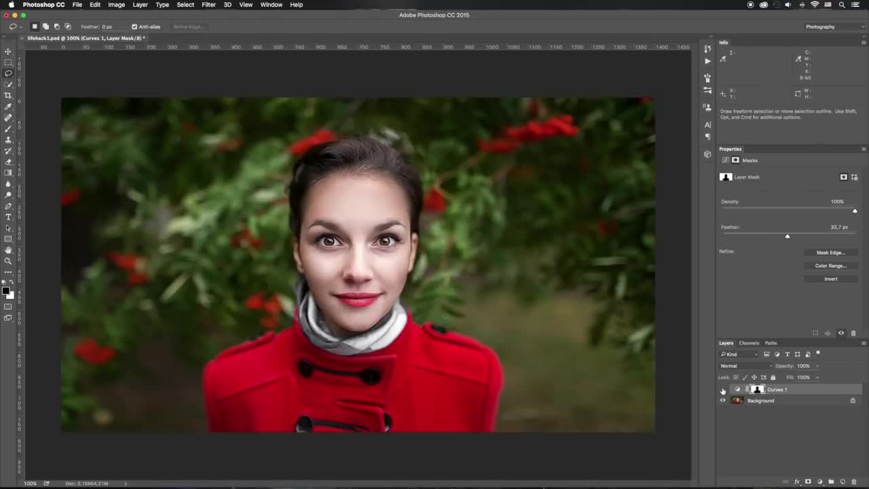The height and width of the screenshot is (489, 869).
Task: Select the Move tool
Action: coord(8,52)
